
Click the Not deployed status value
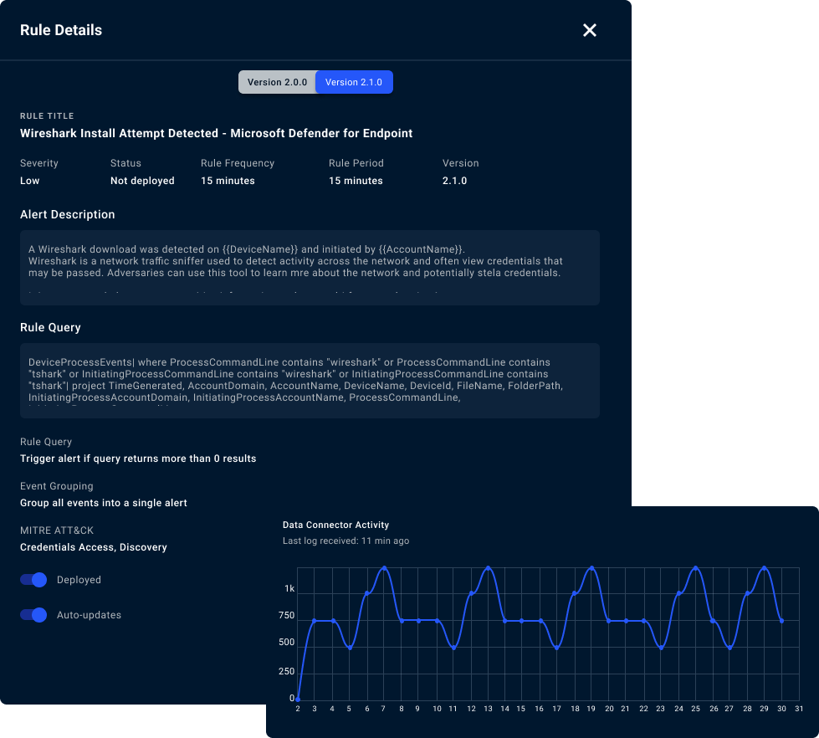[142, 181]
